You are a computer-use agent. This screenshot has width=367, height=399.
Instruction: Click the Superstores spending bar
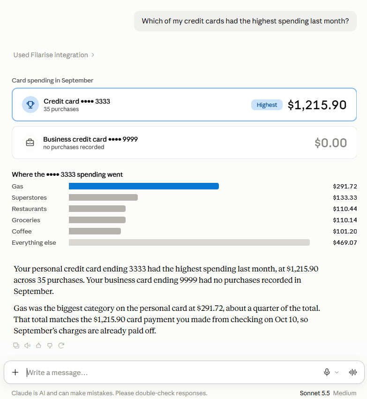click(103, 197)
